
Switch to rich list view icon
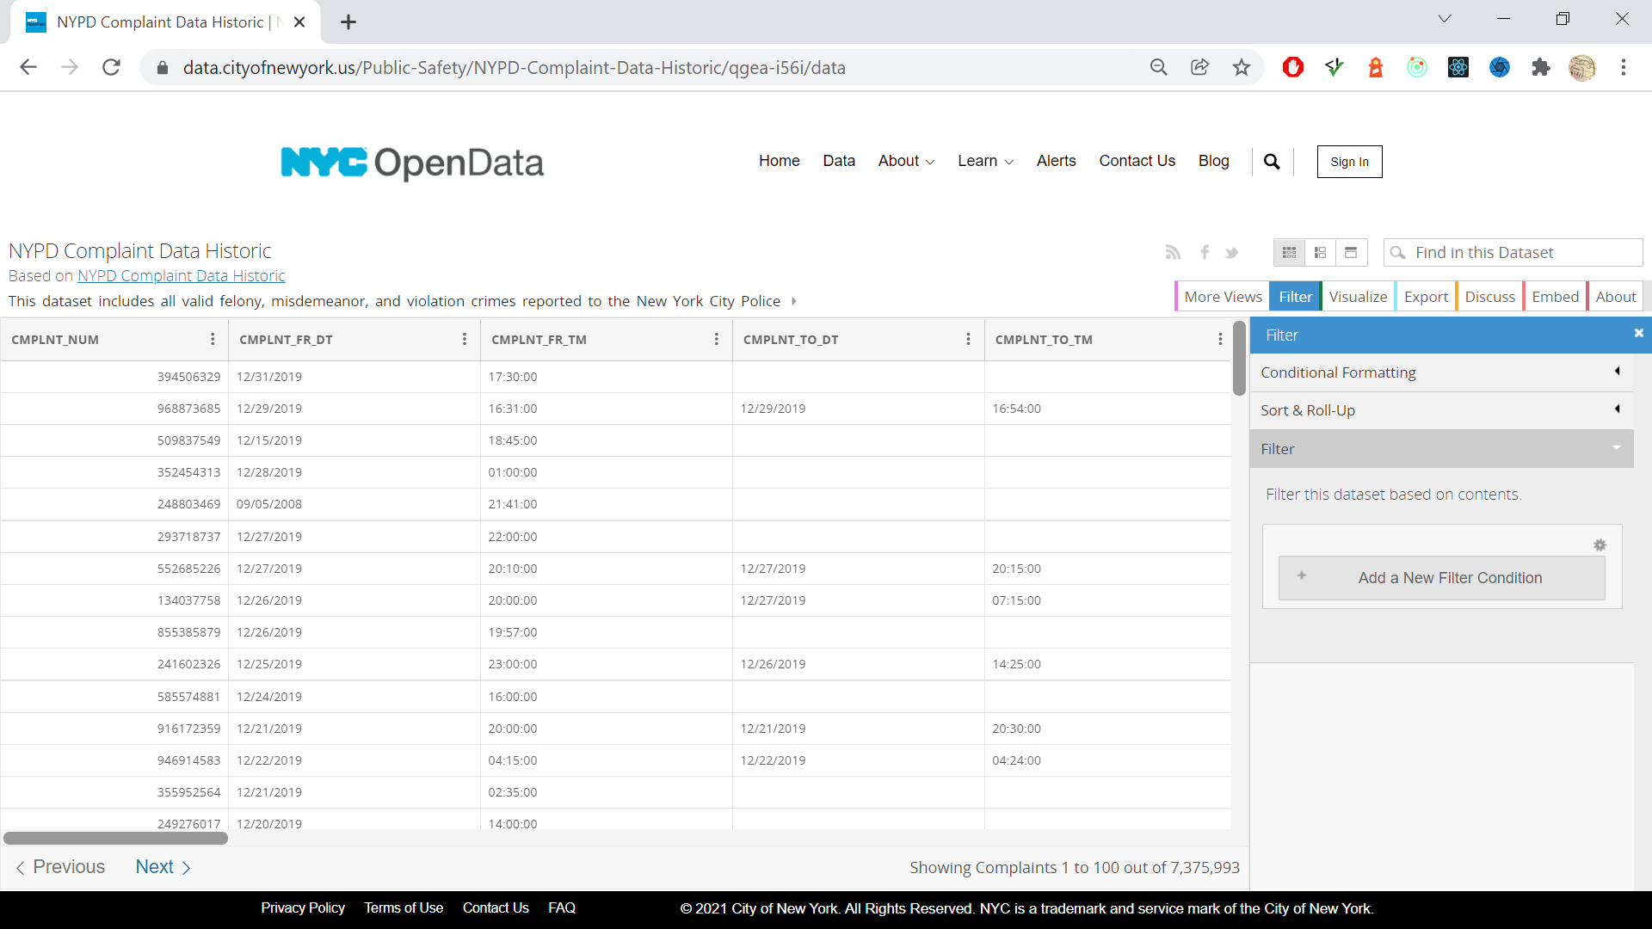click(x=1320, y=252)
